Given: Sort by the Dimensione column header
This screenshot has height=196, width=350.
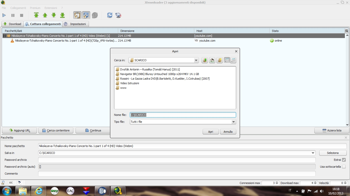Looking at the screenshot, I should 156,31.
